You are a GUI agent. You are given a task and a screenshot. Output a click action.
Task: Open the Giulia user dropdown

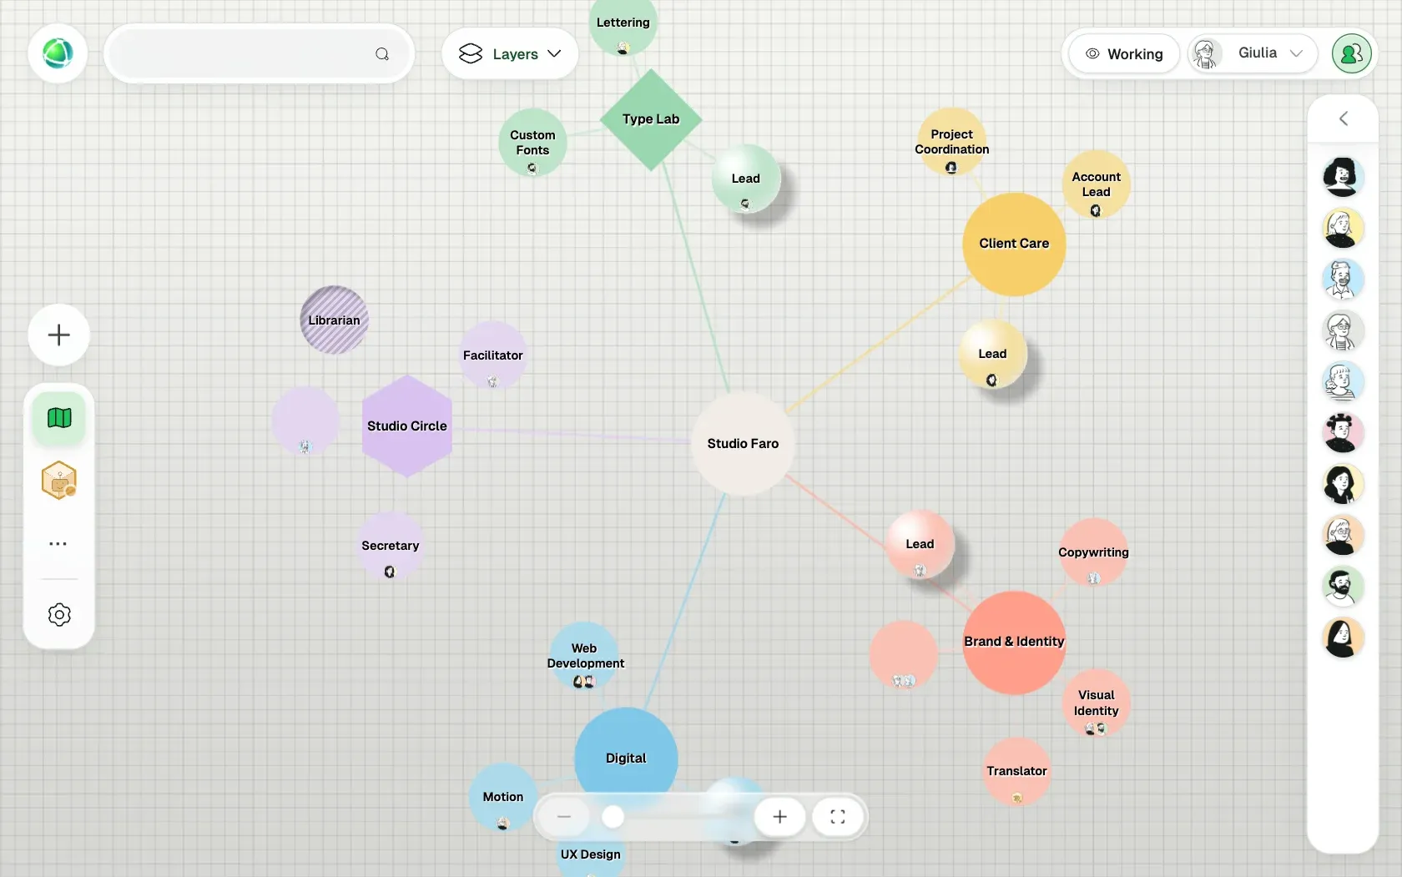pyautogui.click(x=1252, y=53)
